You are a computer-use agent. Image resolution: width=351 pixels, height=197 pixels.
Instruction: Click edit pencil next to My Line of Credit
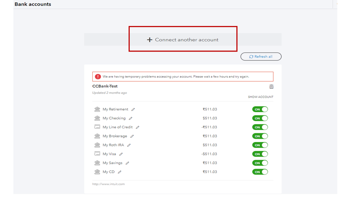(137, 127)
